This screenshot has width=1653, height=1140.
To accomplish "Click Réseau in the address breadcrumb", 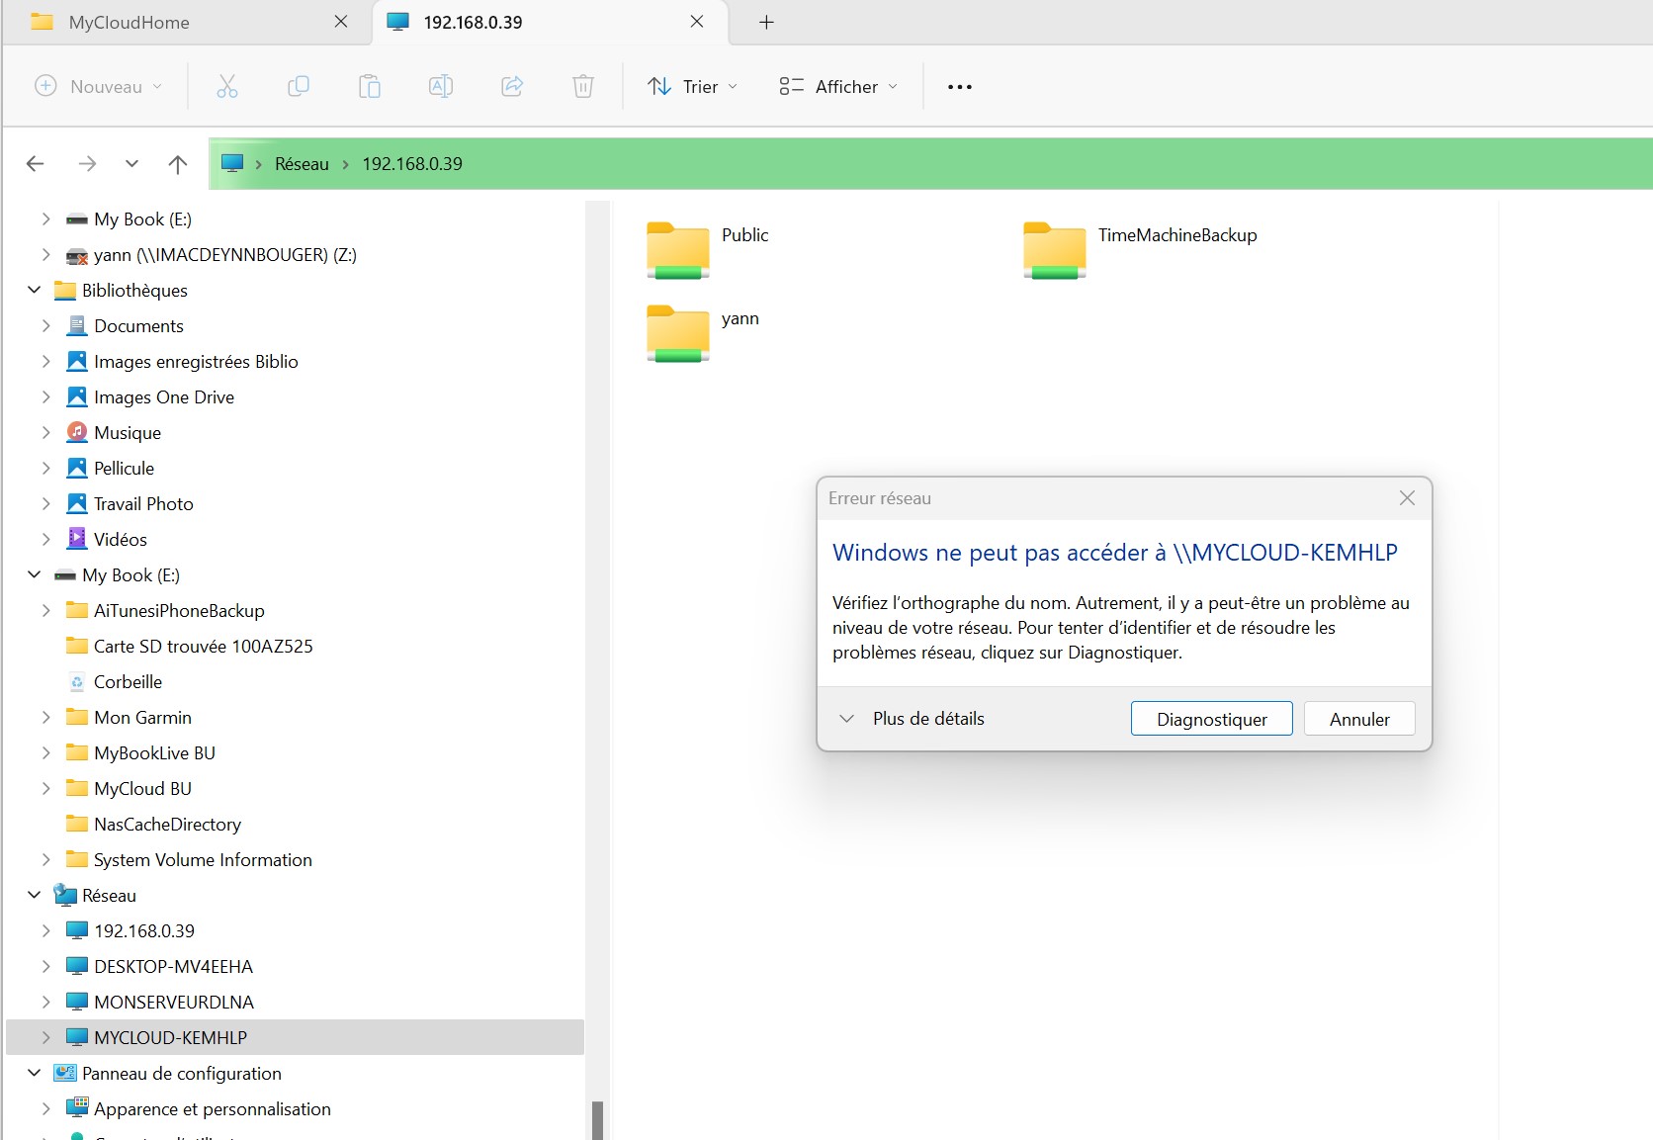I will tap(302, 164).
